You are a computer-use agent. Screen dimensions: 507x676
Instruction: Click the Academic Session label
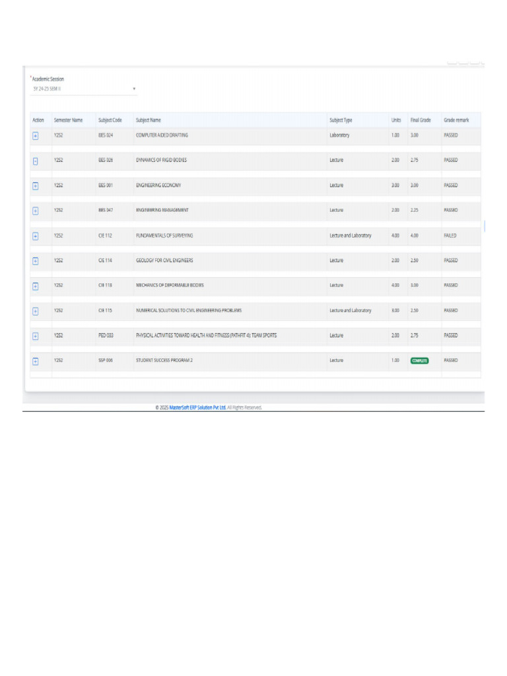[x=48, y=79]
